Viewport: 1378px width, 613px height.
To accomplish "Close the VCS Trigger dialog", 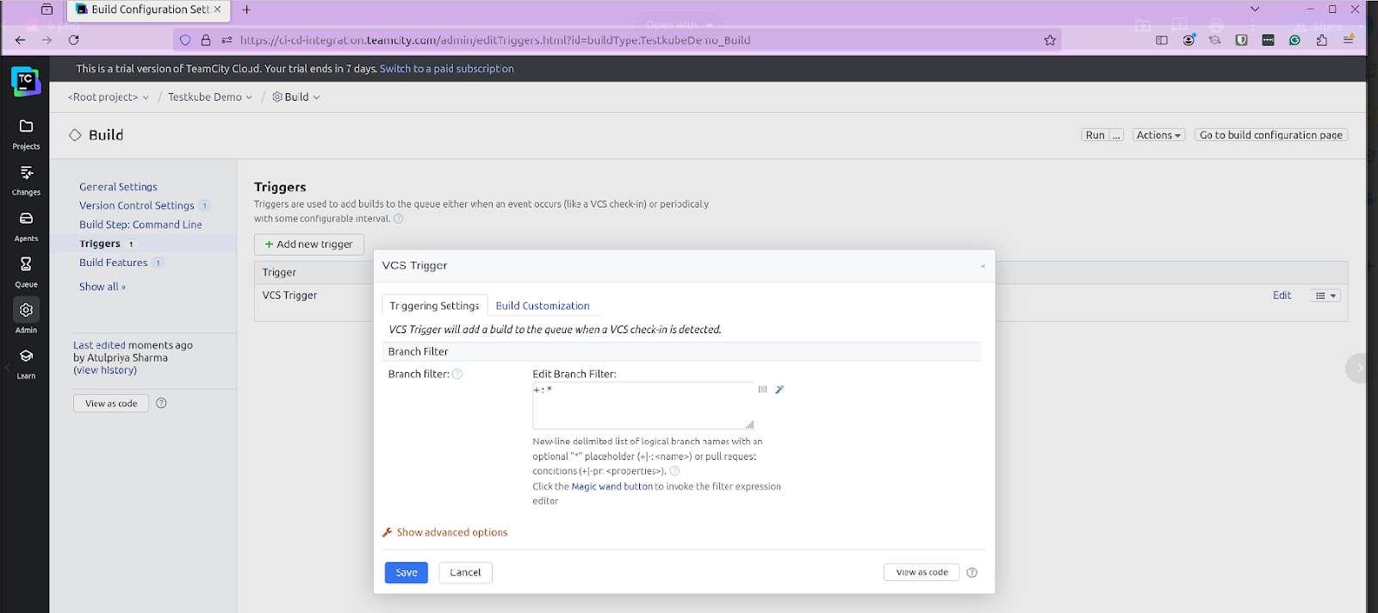I will click(x=983, y=266).
